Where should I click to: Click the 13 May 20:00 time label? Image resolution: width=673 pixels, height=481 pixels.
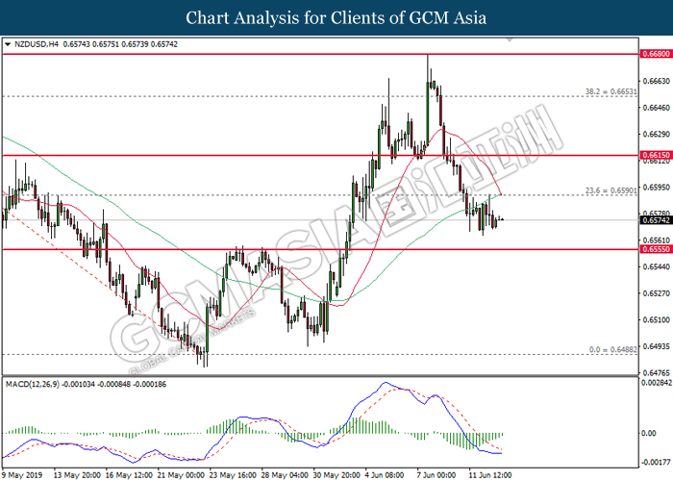pyautogui.click(x=77, y=475)
